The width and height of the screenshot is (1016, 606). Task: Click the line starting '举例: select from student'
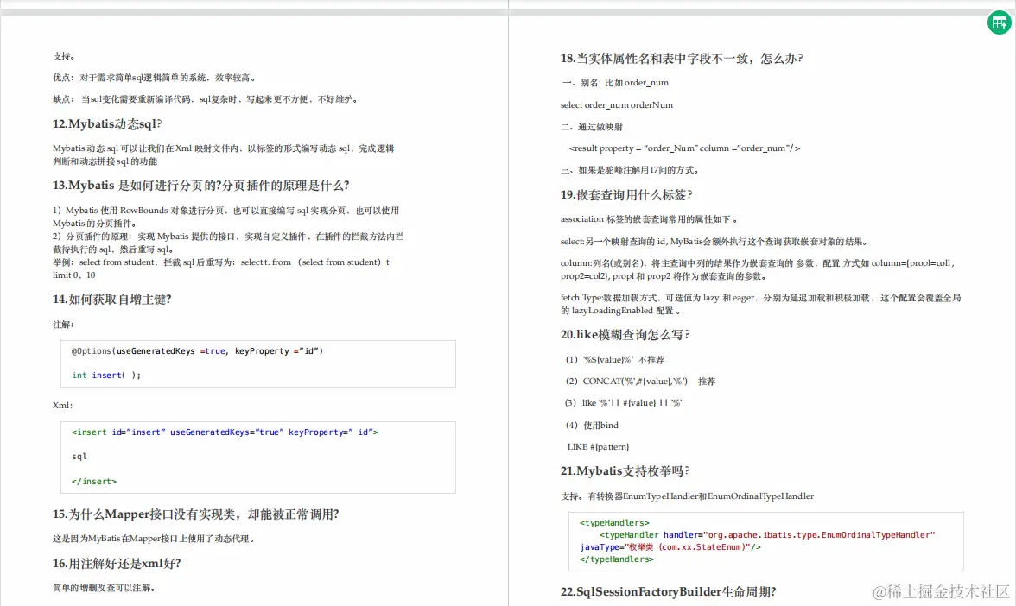click(x=221, y=268)
